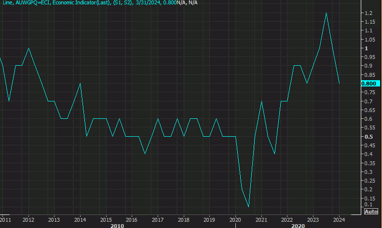Click the 2011 x-axis label
Image resolution: width=382 pixels, height=228 pixels.
5,220
